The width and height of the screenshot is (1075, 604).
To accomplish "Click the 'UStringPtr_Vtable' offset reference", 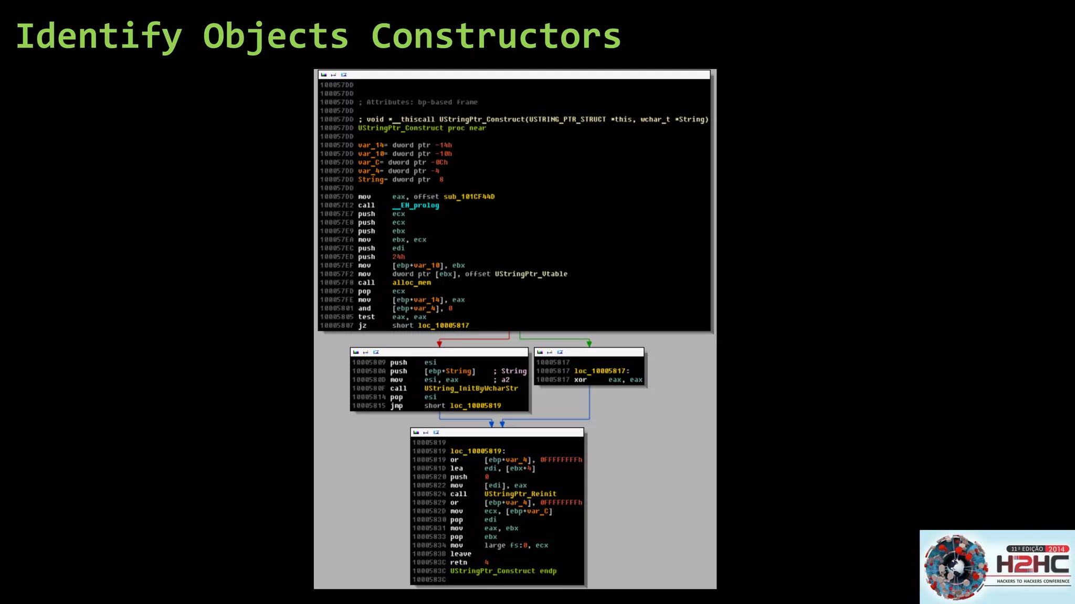I will click(x=531, y=274).
